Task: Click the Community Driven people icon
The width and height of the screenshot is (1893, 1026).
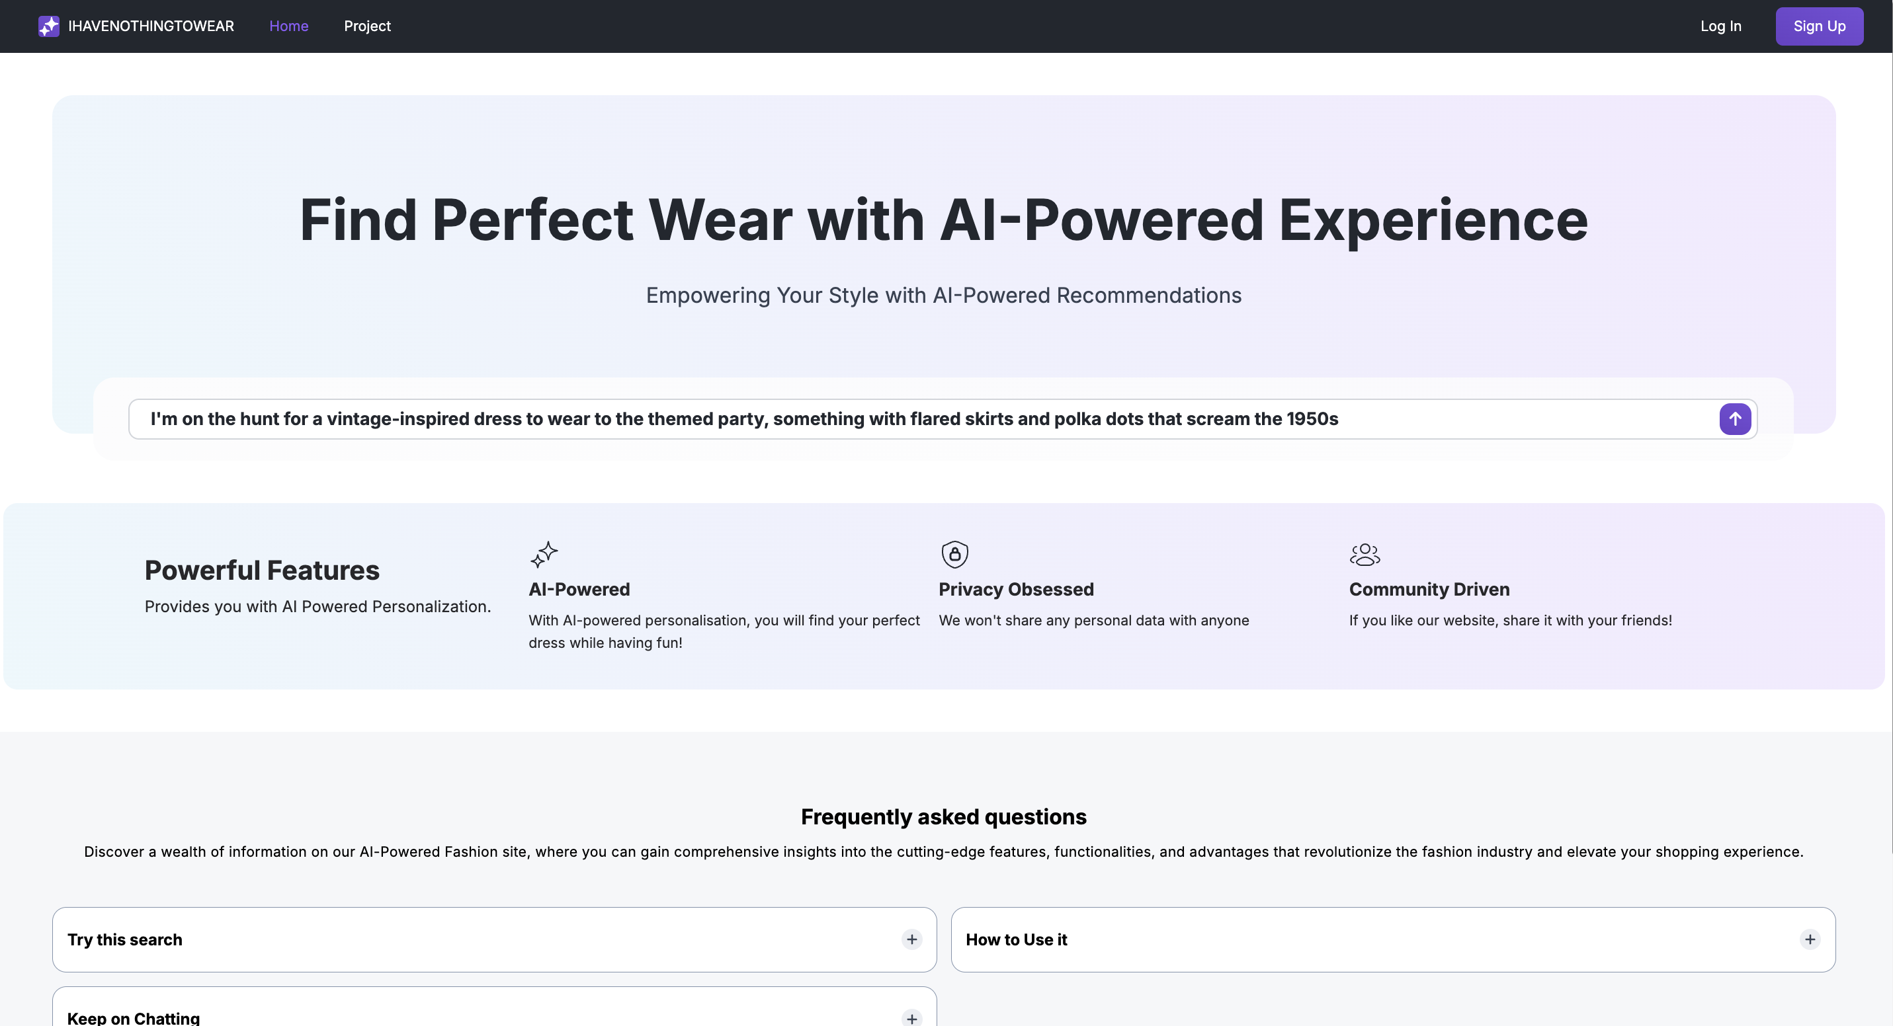Action: click(1365, 555)
